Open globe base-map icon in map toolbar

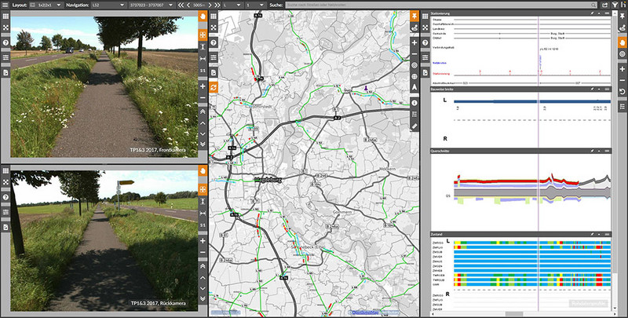click(x=414, y=76)
